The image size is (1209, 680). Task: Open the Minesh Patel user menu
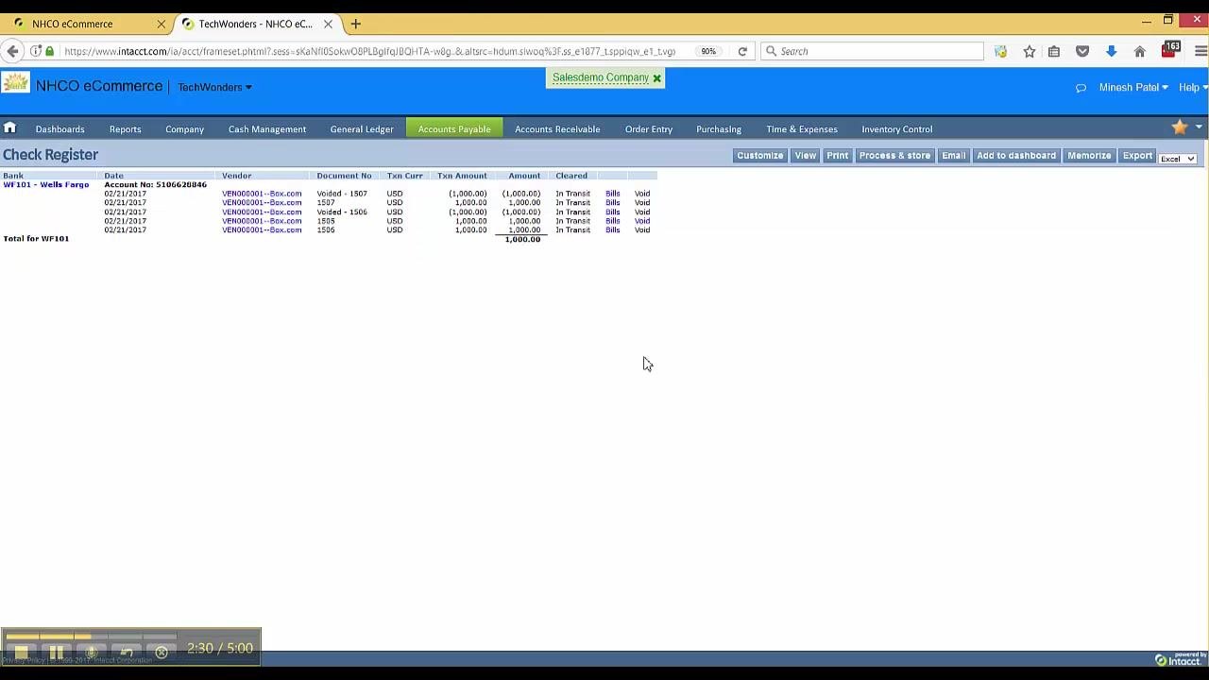(1133, 87)
